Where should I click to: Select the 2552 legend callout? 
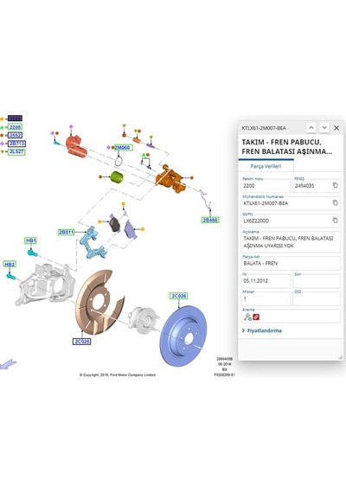coord(15,135)
